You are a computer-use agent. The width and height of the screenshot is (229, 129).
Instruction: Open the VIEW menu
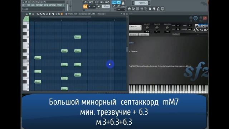(x=46, y=5)
